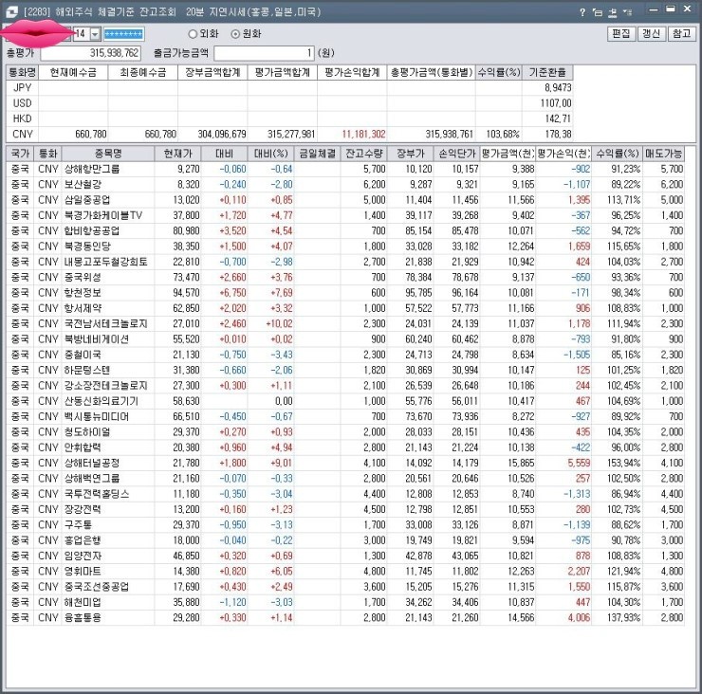Sort by the 종목명 column header

click(x=108, y=154)
